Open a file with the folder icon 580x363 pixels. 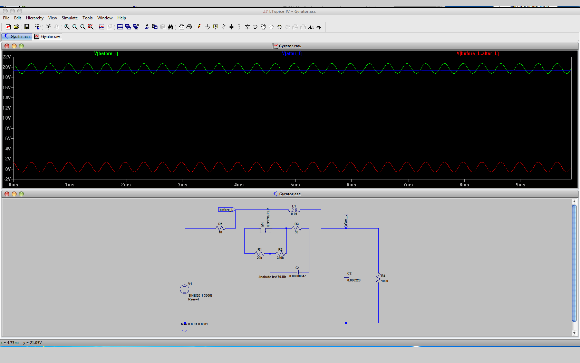pyautogui.click(x=16, y=27)
